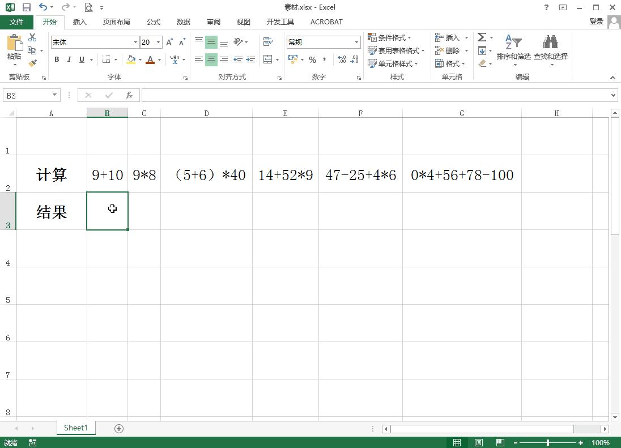This screenshot has width=621, height=448.
Task: Apply percent style number format
Action: pos(312,59)
